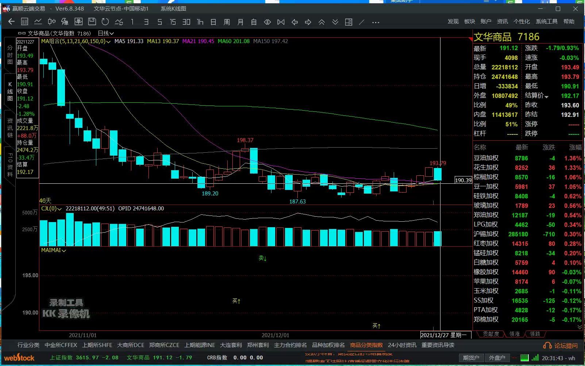Open the quote list view icon
The height and width of the screenshot is (366, 585).
tap(24, 22)
